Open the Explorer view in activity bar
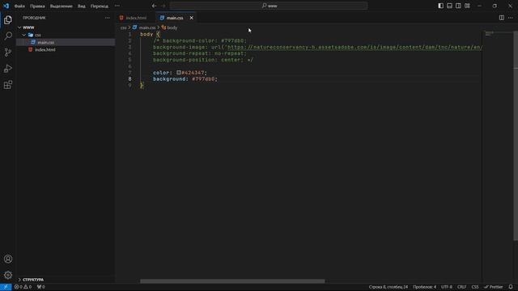 coord(8,20)
